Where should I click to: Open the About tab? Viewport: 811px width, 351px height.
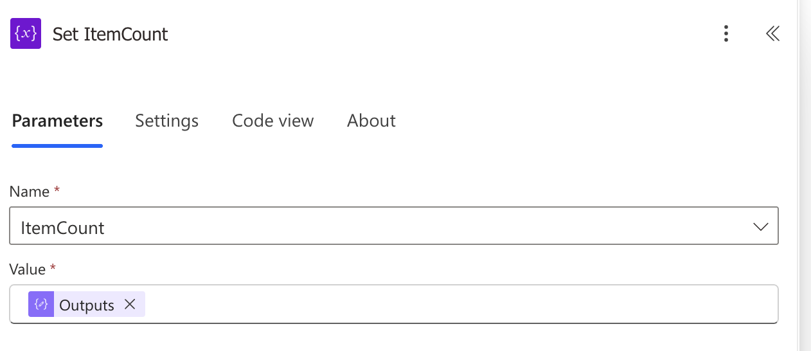click(371, 121)
